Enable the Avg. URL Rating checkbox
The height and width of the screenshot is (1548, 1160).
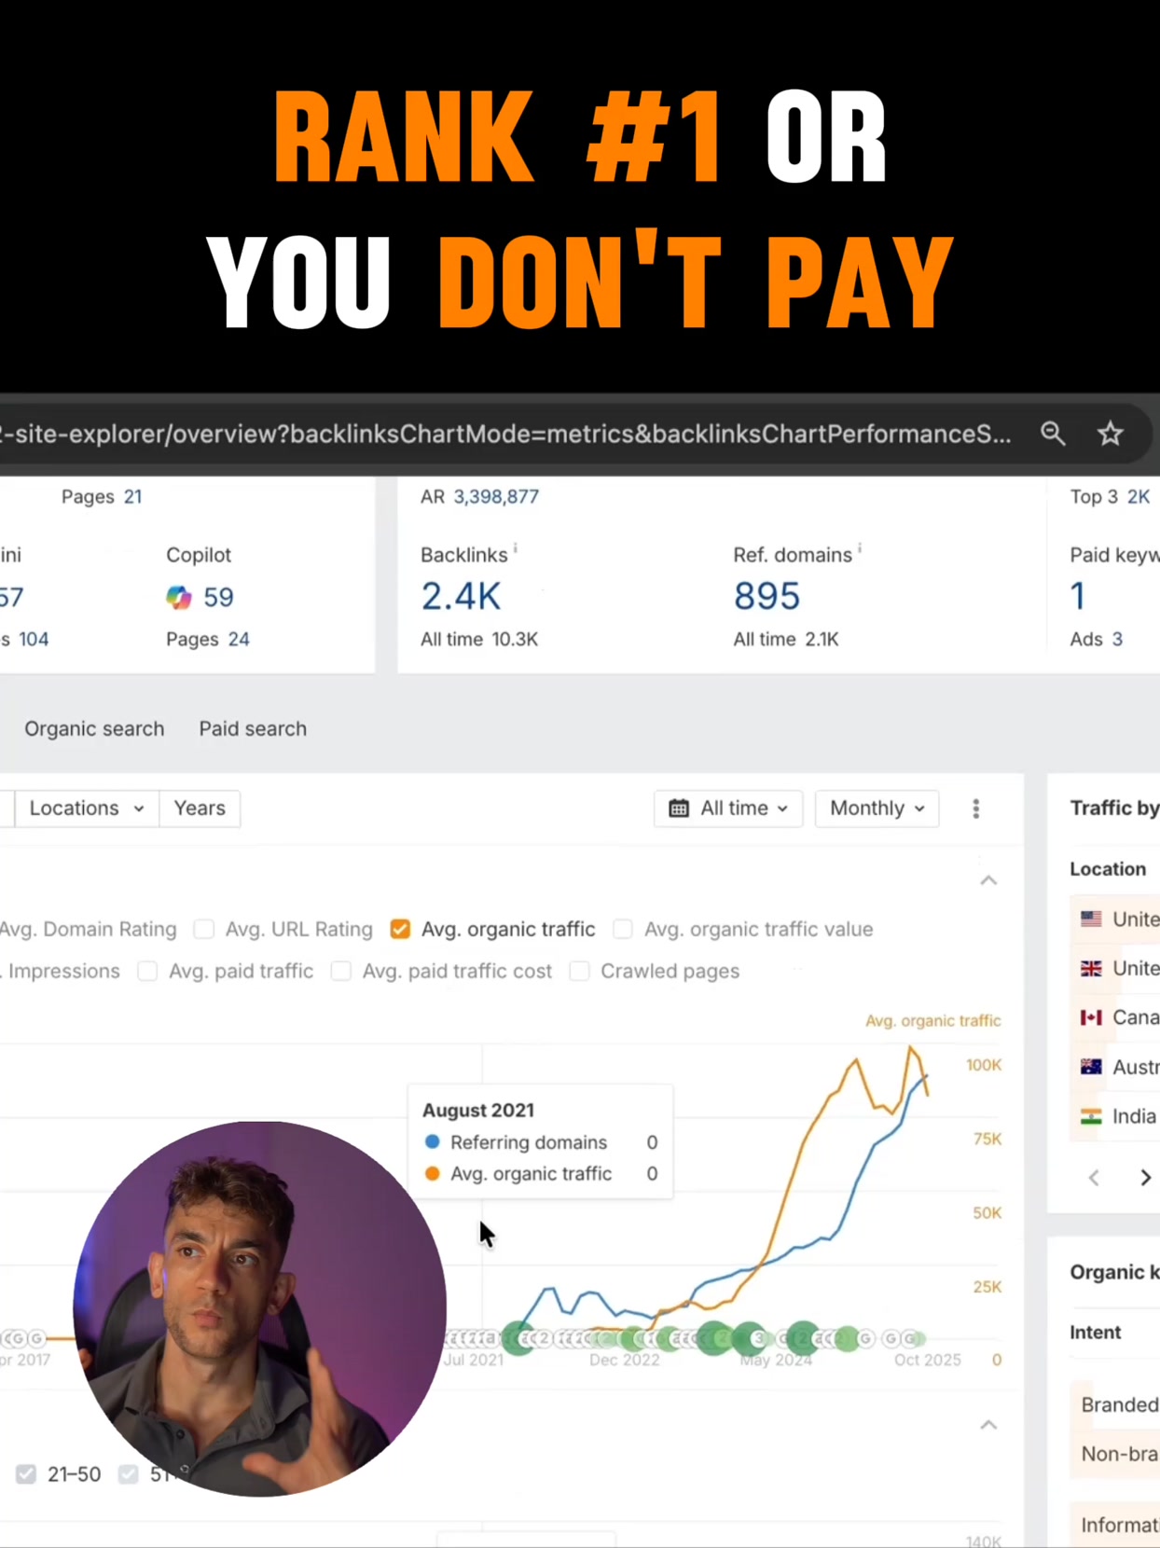(x=204, y=929)
